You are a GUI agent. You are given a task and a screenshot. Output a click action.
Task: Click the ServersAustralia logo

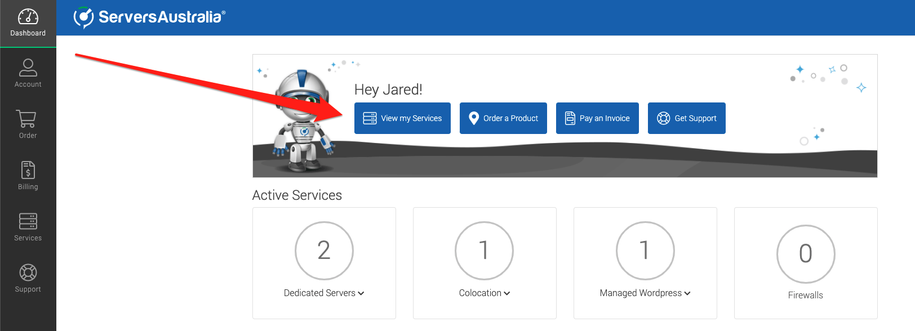coord(149,17)
